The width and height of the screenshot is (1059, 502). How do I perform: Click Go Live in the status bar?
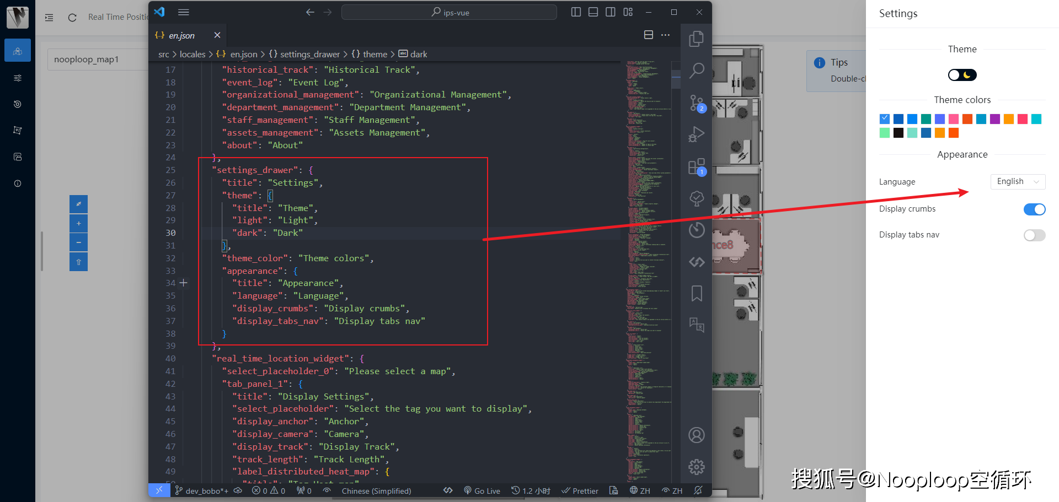(482, 491)
